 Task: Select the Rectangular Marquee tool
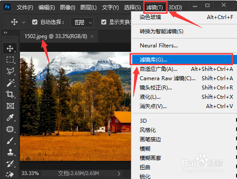(10, 60)
